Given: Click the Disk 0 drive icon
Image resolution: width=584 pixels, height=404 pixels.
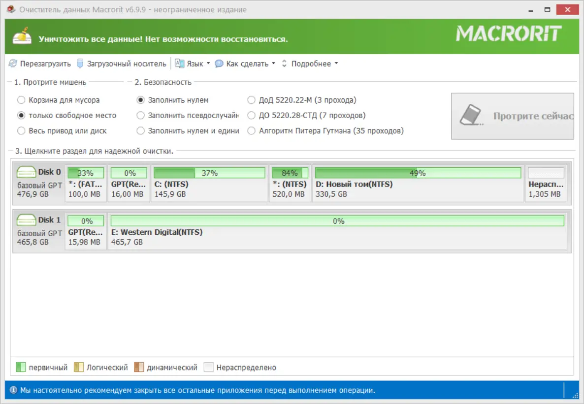Looking at the screenshot, I should click(x=26, y=172).
